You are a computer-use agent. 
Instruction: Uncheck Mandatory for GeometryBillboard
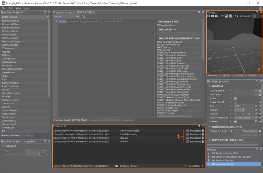[x=187, y=131]
